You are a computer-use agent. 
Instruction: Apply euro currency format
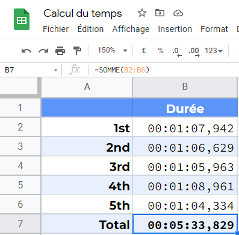(x=144, y=50)
